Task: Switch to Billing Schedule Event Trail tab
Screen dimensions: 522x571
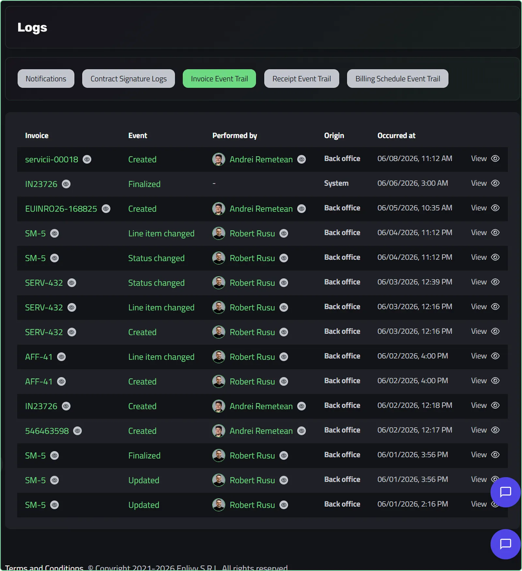Action: 398,79
